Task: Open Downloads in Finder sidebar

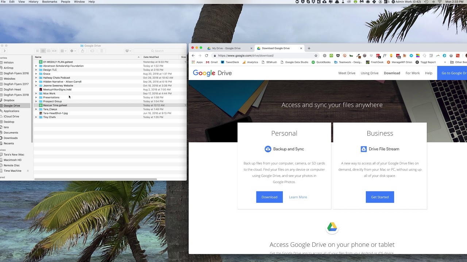Action: (x=11, y=138)
